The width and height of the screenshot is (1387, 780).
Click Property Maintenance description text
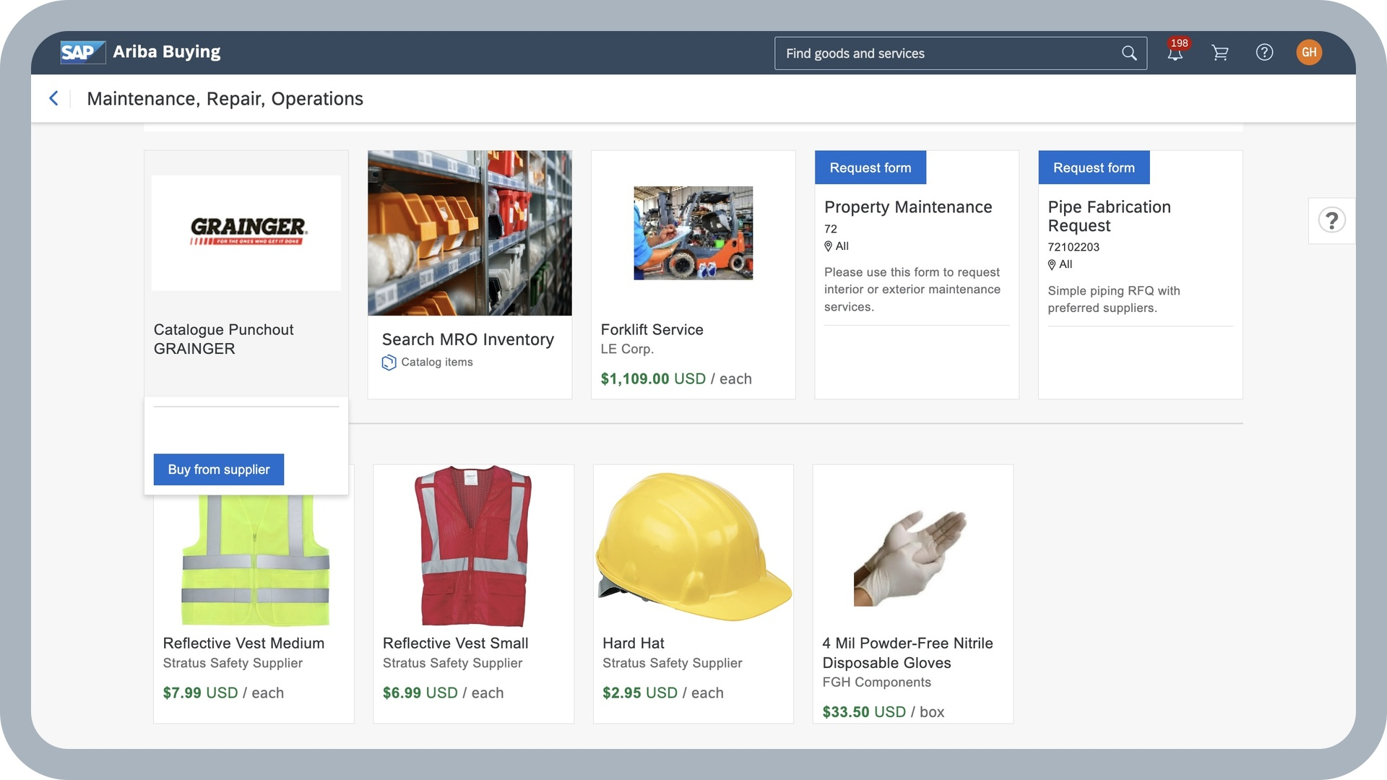pyautogui.click(x=912, y=290)
